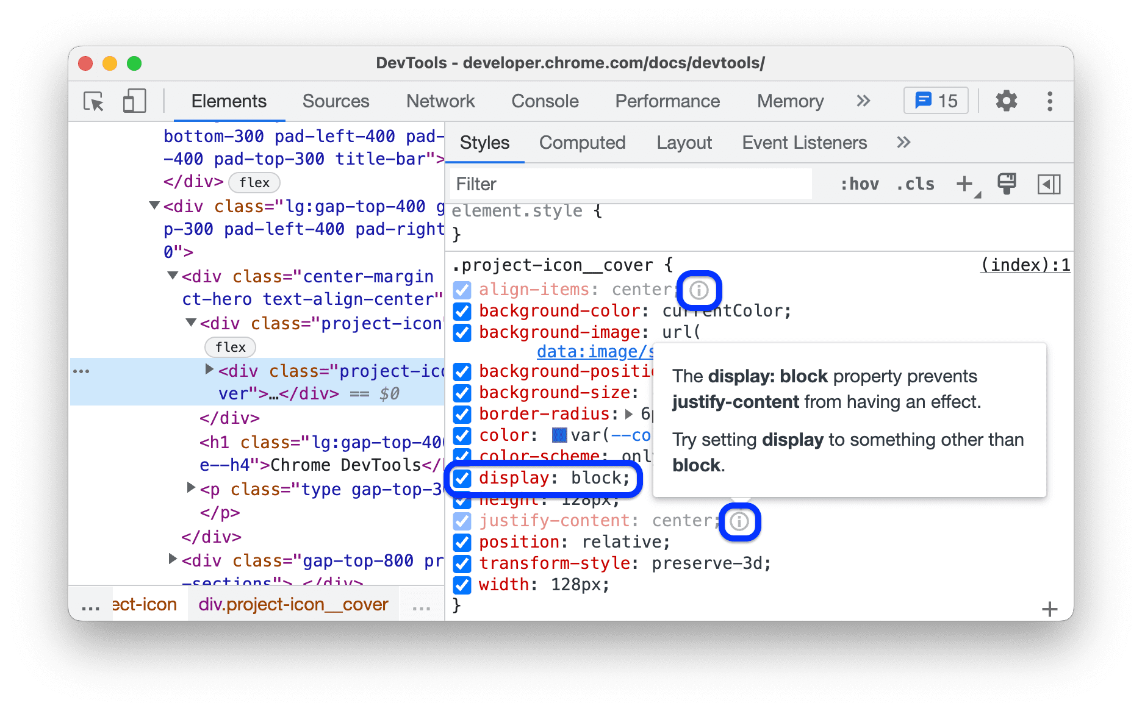Click the .cls button to edit classes
Image resolution: width=1142 pixels, height=711 pixels.
tap(914, 184)
